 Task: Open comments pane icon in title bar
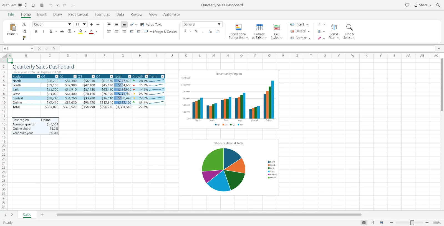[x=407, y=5]
